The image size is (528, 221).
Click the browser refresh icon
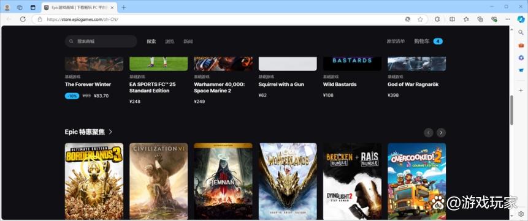tap(23, 19)
